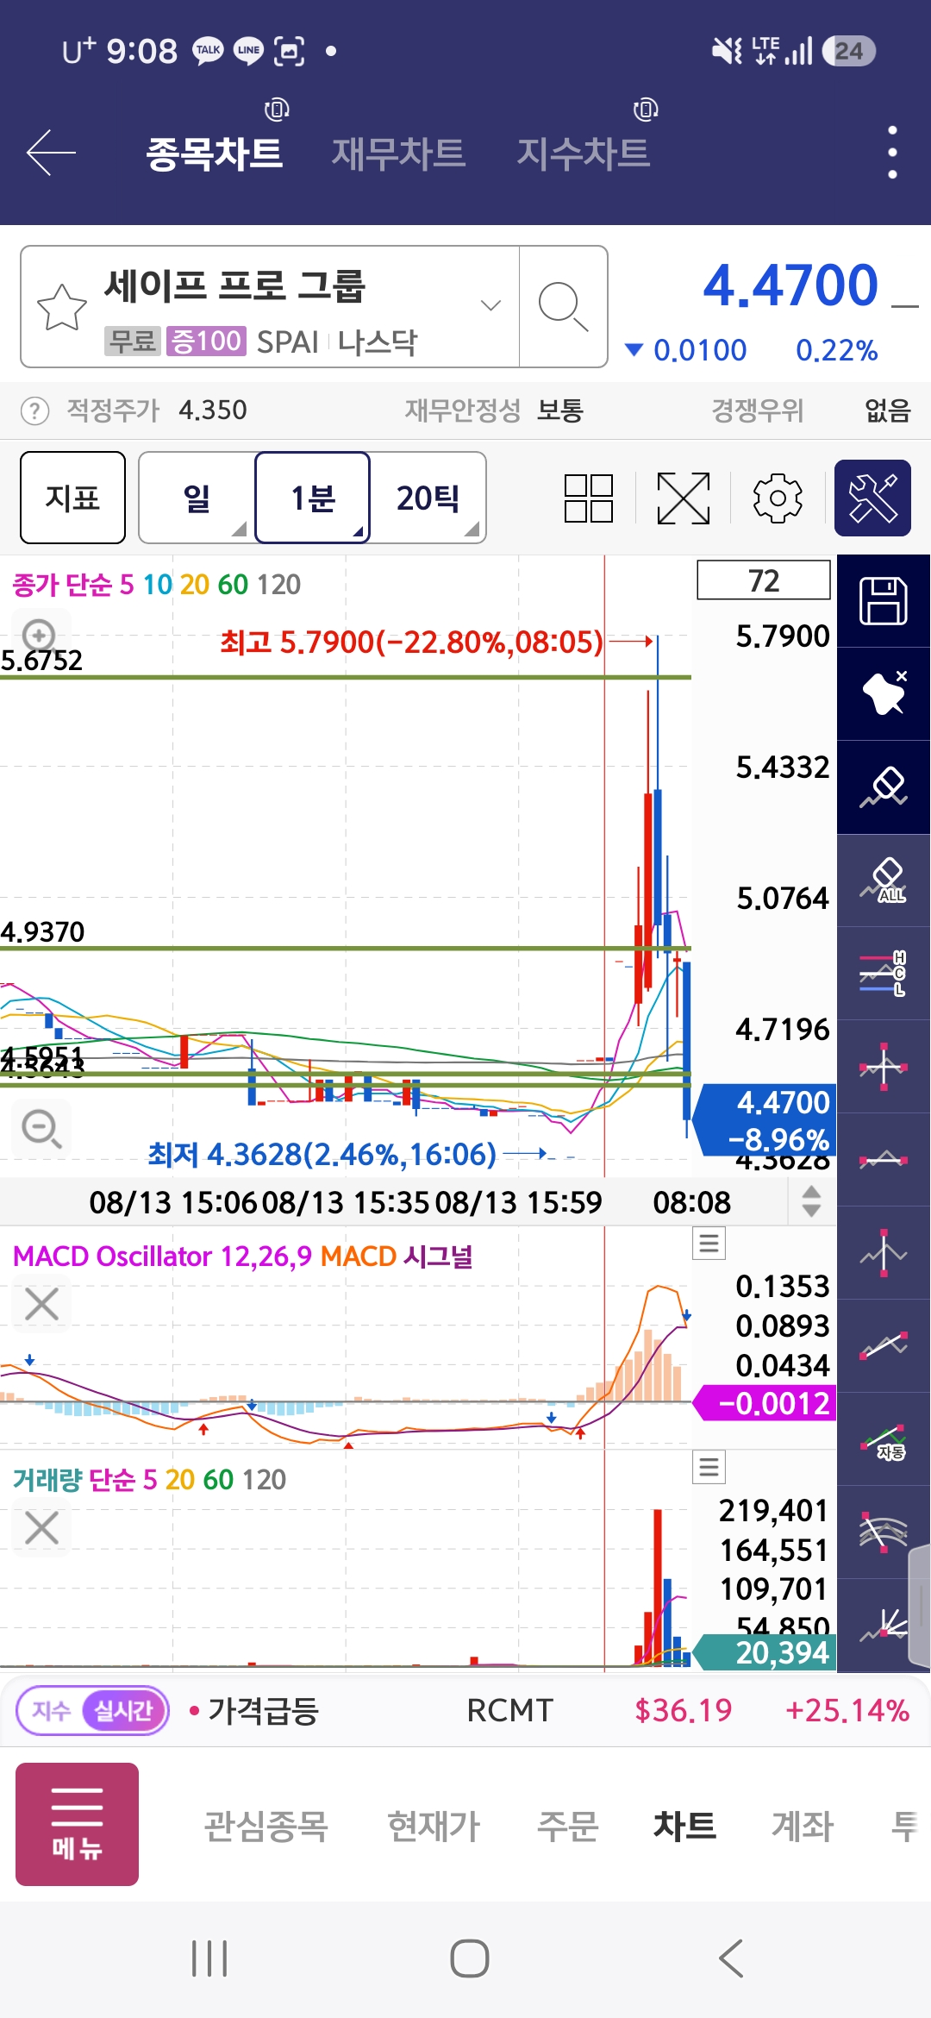The image size is (931, 2018).
Task: Close the MACD Oscillator indicator panel
Action: click(41, 1304)
